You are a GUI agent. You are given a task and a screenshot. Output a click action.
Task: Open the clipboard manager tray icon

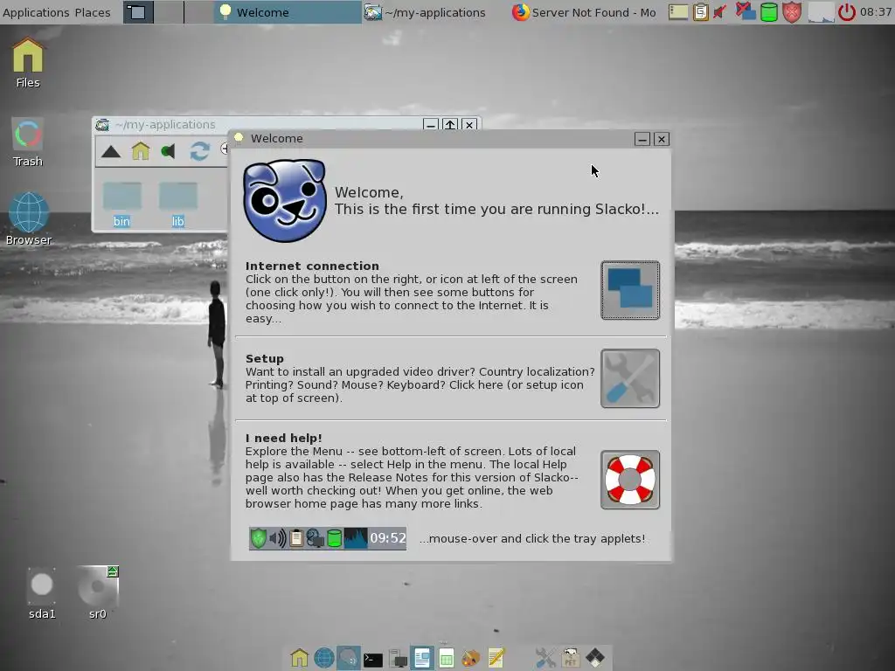(700, 12)
